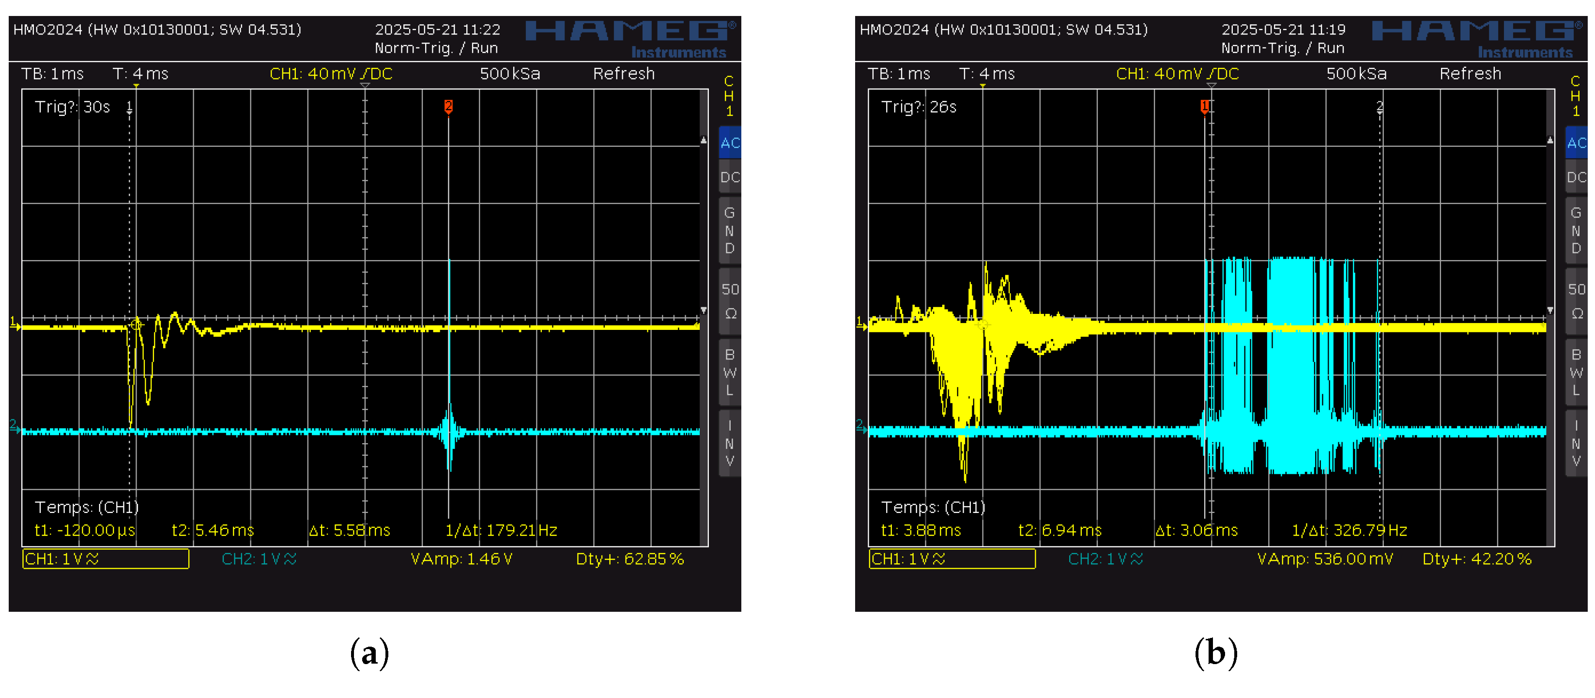Select AC coupling in left oscilloscope panel
The height and width of the screenshot is (698, 1595).
pyautogui.click(x=729, y=143)
